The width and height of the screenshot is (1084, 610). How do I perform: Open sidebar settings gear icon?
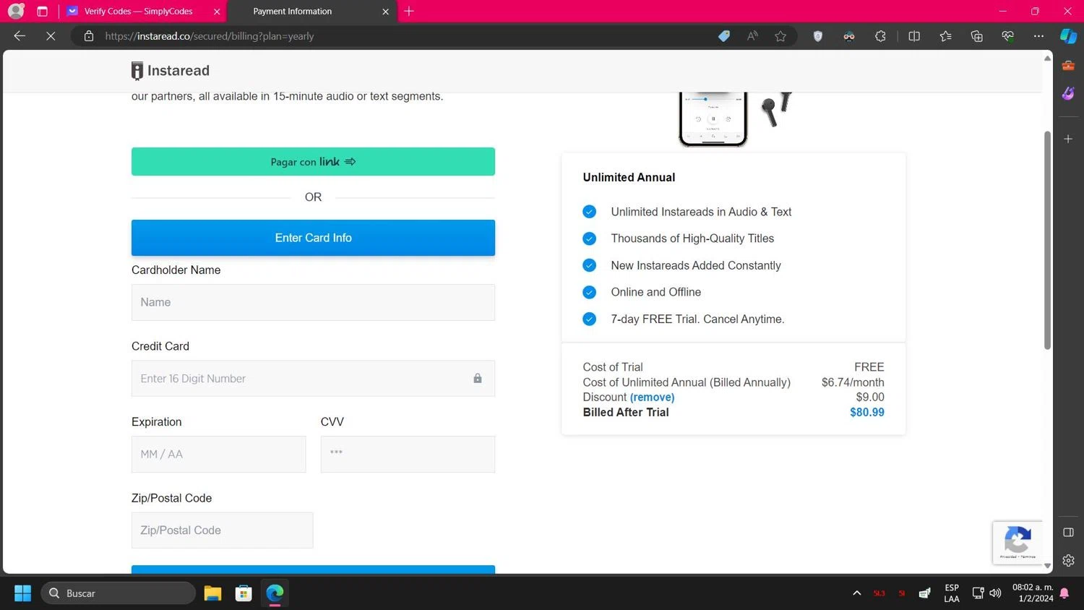[1068, 560]
